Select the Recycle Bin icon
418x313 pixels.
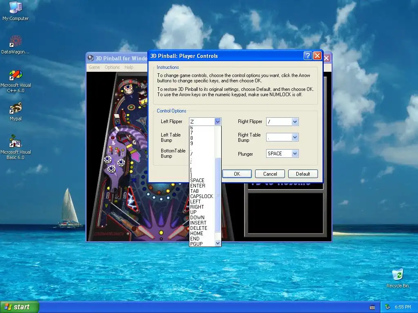[x=398, y=278]
